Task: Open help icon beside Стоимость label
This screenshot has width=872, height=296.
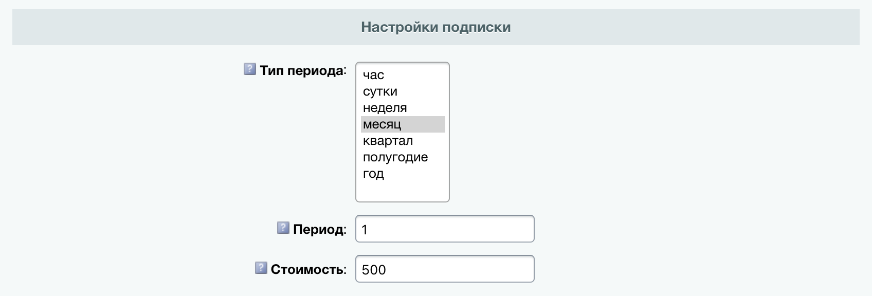Action: tap(261, 268)
